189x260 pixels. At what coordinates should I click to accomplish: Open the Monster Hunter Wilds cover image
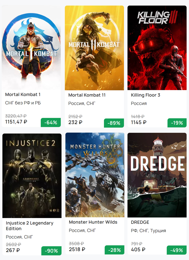pos(95,175)
